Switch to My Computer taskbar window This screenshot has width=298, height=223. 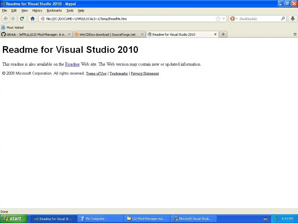[x=101, y=219]
